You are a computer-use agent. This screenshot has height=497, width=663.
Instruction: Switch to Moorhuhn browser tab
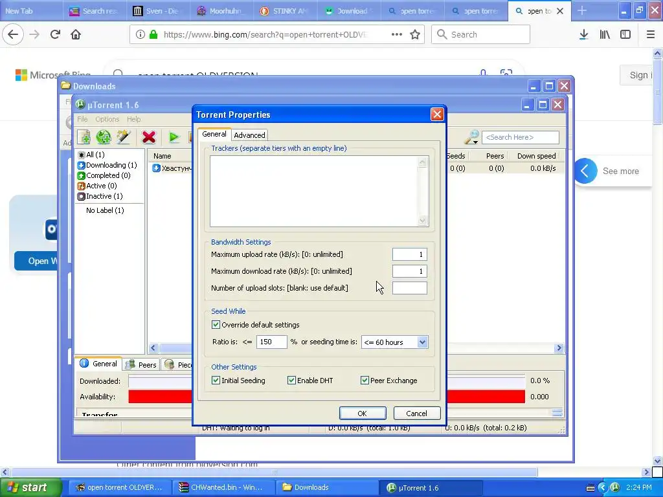(221, 11)
